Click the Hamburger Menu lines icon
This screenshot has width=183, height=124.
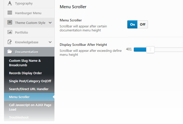[10, 13]
